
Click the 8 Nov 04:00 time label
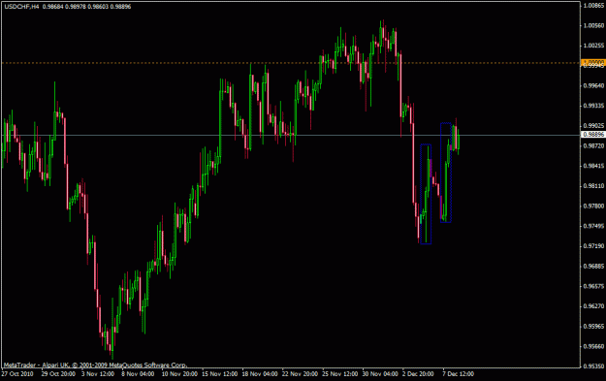tap(138, 374)
